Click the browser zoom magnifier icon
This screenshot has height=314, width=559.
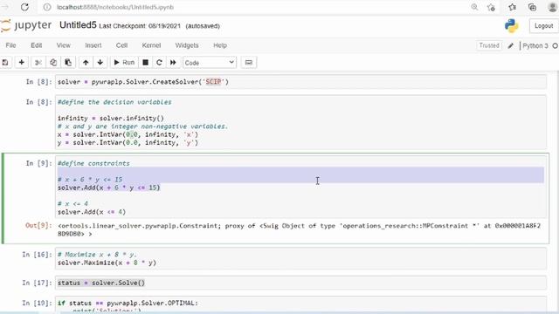tap(474, 7)
